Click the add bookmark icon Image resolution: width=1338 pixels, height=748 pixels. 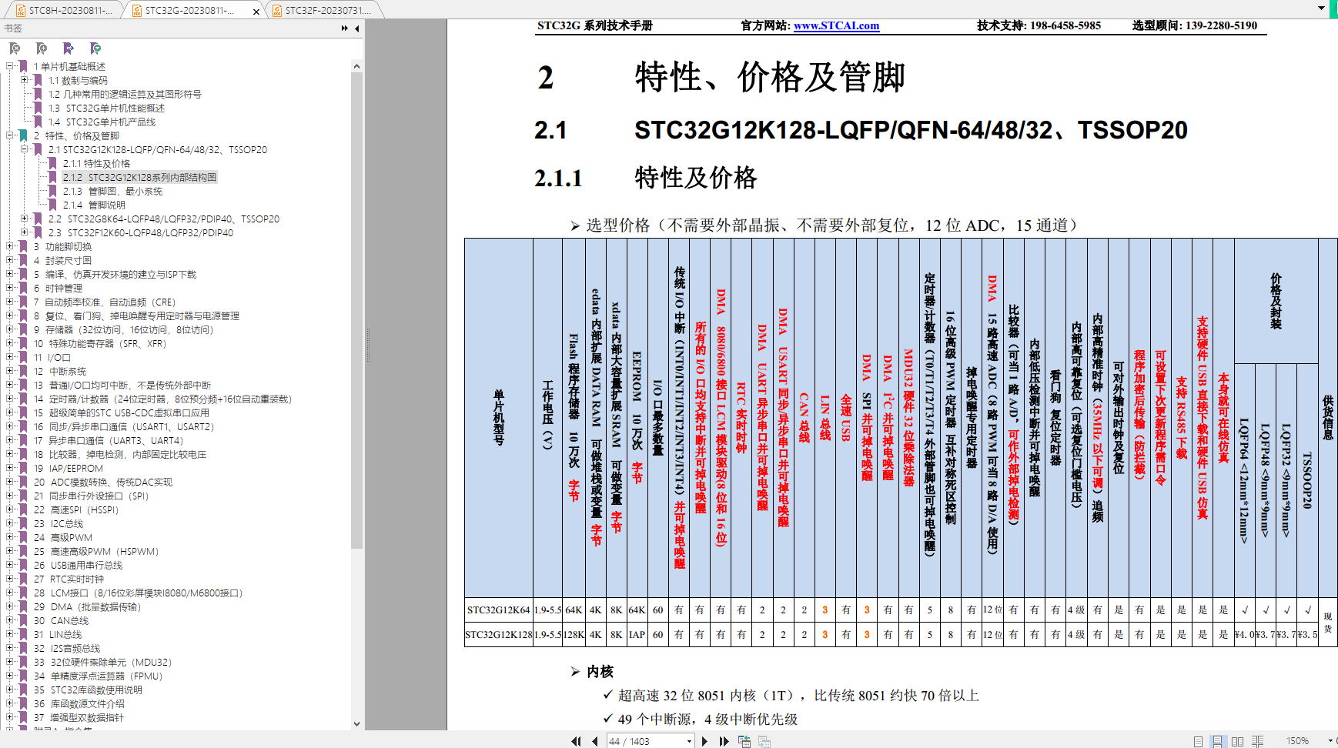click(42, 48)
